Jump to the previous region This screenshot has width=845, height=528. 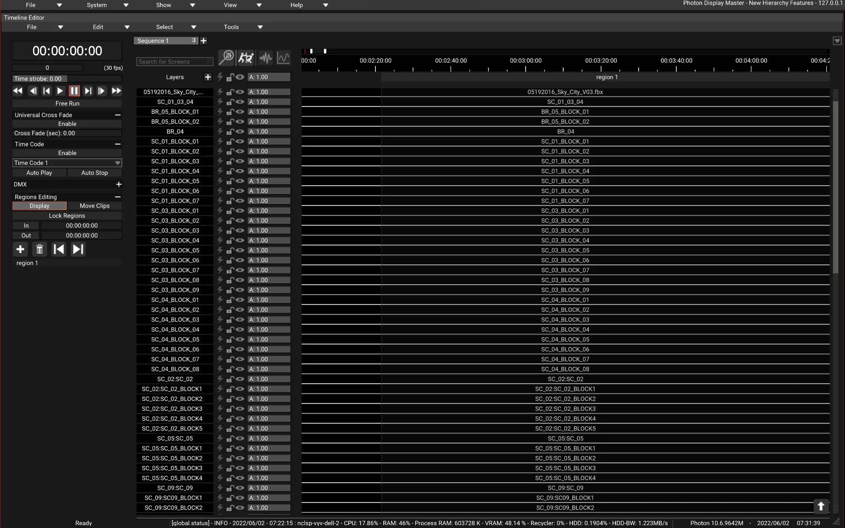[59, 249]
